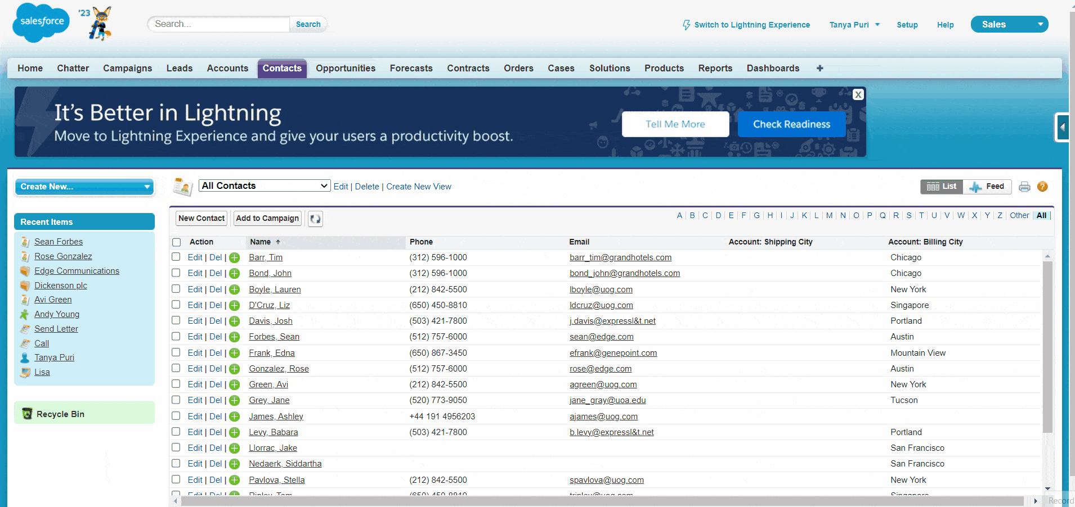
Task: Click the refresh icon beside Add to Campaign
Action: pyautogui.click(x=315, y=219)
